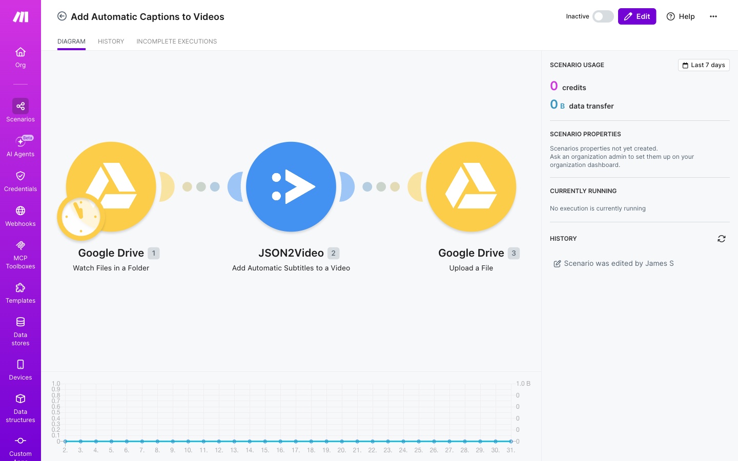The height and width of the screenshot is (461, 738).
Task: Refresh the History panel
Action: pos(722,239)
